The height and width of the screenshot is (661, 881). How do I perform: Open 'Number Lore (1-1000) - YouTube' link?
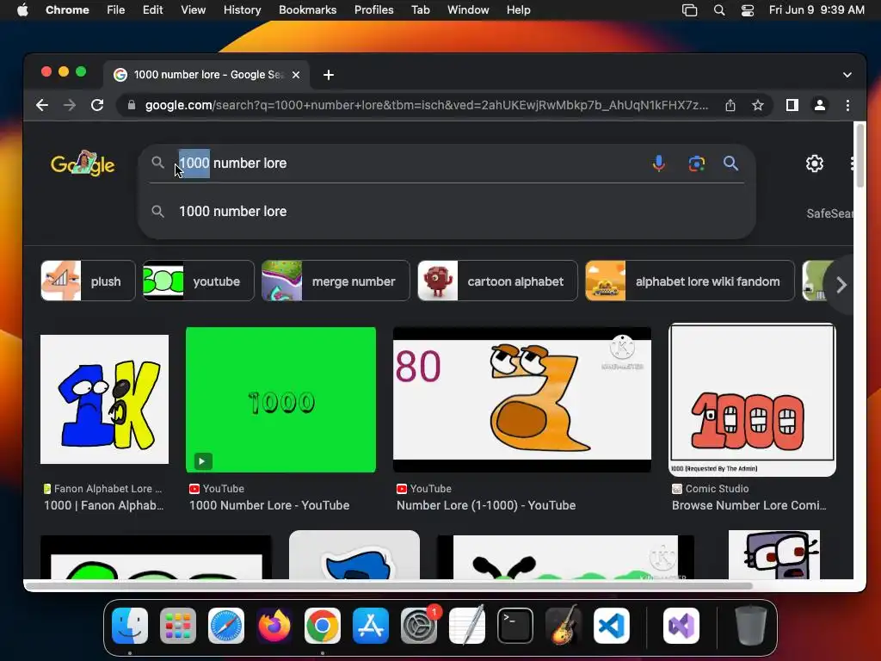coord(486,505)
